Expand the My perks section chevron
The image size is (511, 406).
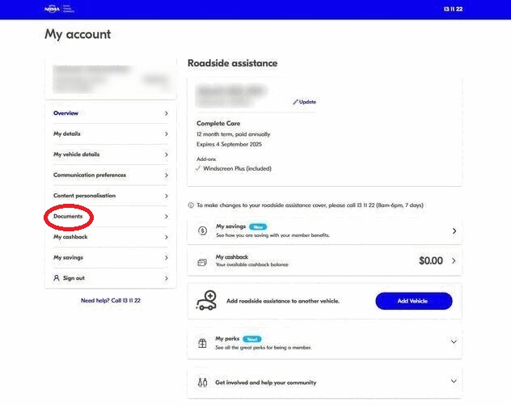pyautogui.click(x=454, y=342)
